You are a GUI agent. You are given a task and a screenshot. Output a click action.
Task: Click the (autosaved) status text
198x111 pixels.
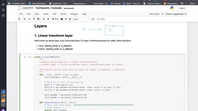tap(69, 8)
